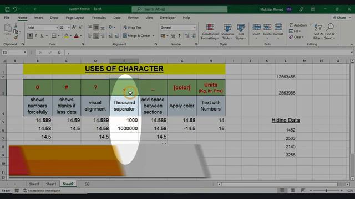
Task: Click Merge & Center button
Action: [136, 35]
